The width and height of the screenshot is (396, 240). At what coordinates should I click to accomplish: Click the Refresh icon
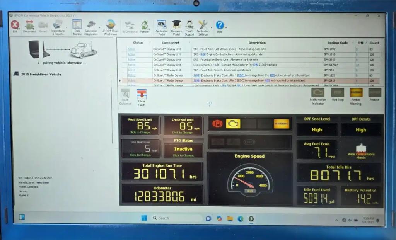coord(145,26)
